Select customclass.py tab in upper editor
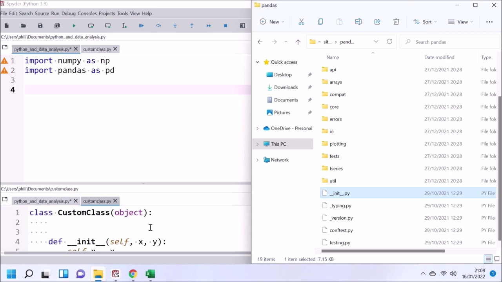The width and height of the screenshot is (502, 282). pos(97,49)
